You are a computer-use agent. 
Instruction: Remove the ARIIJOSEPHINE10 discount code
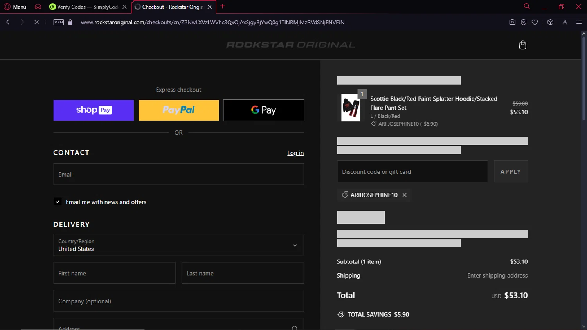point(405,195)
